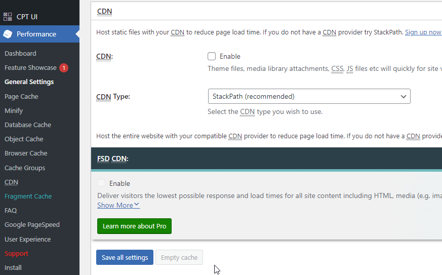Click the Performance cube icon

[8, 34]
